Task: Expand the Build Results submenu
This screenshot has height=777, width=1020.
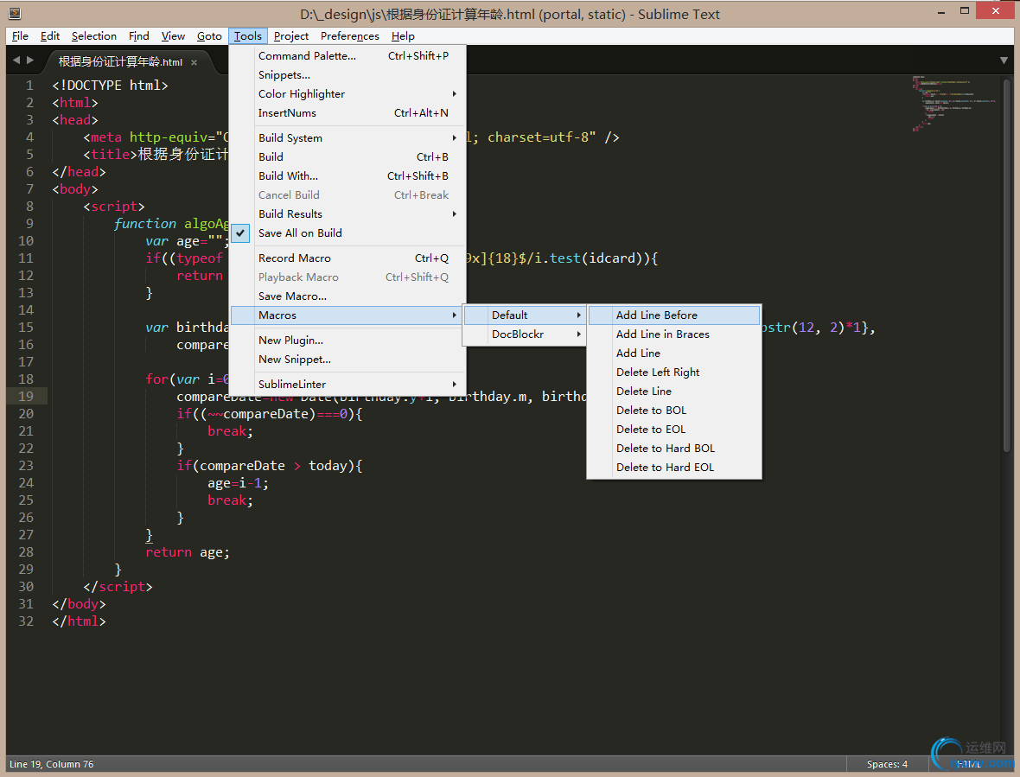Action: pyautogui.click(x=348, y=214)
